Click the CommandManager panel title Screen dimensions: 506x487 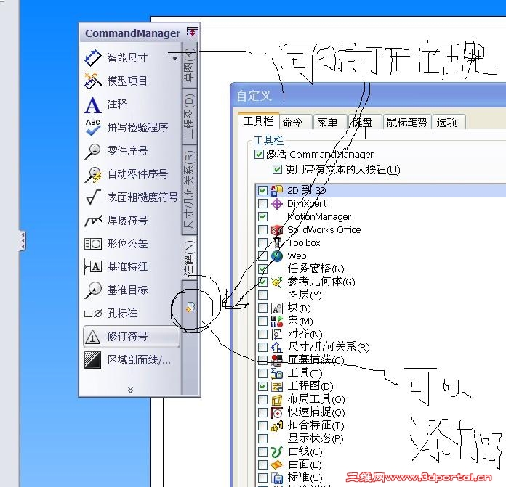pos(132,33)
